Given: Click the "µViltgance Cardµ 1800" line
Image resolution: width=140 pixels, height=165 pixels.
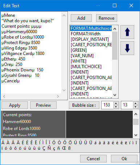Looking at the screenshot, I should [x=23, y=54].
